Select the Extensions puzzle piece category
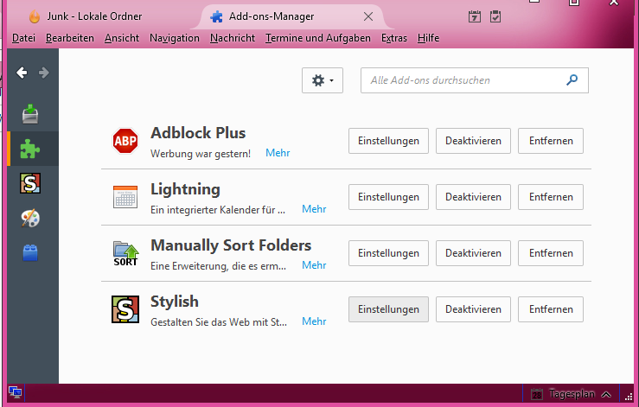 (30, 148)
